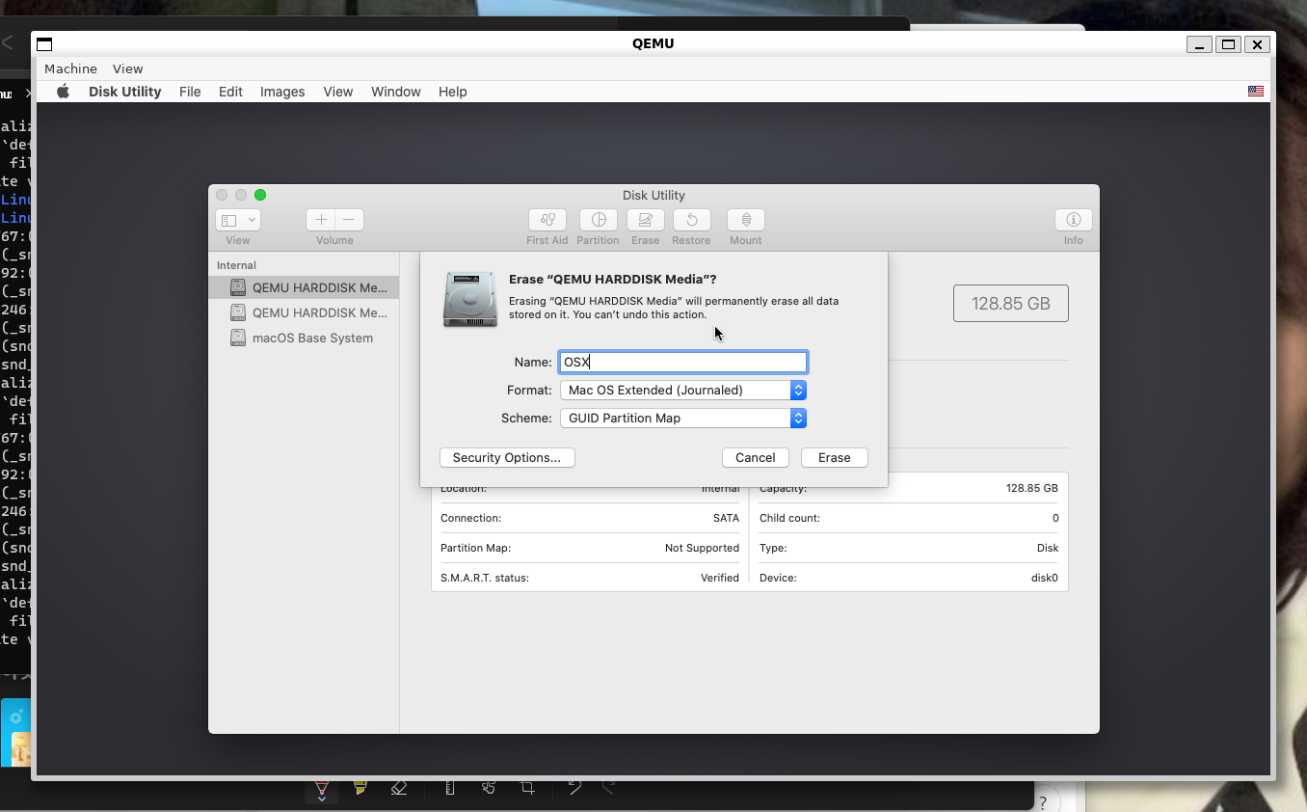Open the QEMU Machine menu
This screenshot has height=812, width=1307.
point(70,68)
